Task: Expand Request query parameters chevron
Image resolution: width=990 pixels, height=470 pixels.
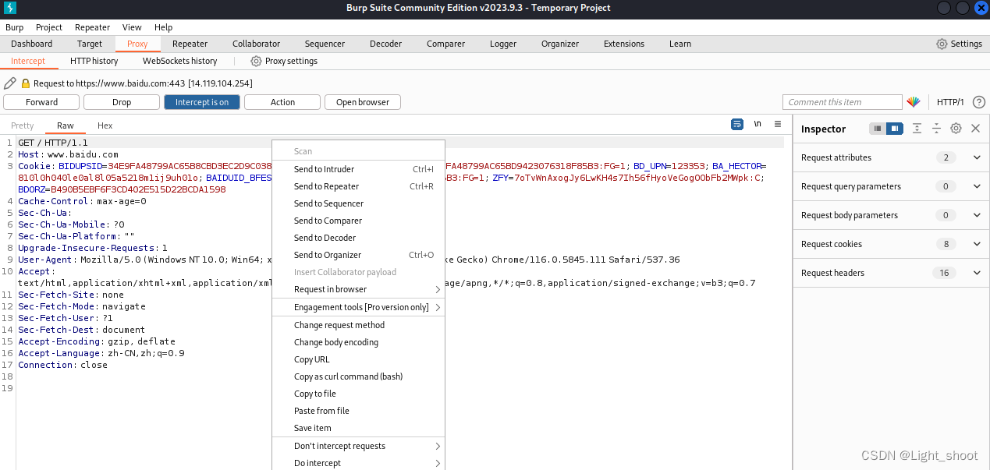Action: click(x=977, y=186)
